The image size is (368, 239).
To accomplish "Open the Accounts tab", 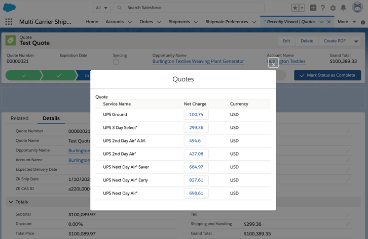I will (x=115, y=22).
